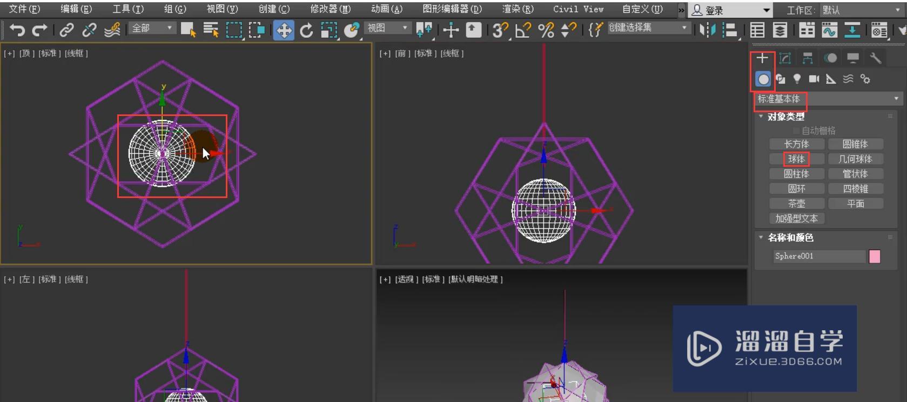
Task: Select the Lights category icon
Action: (797, 79)
